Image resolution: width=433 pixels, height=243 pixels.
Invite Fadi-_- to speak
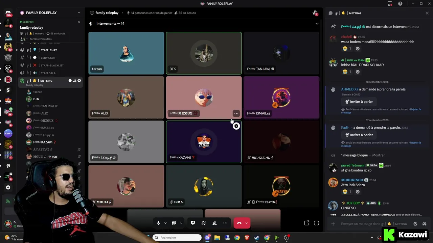pos(359,135)
